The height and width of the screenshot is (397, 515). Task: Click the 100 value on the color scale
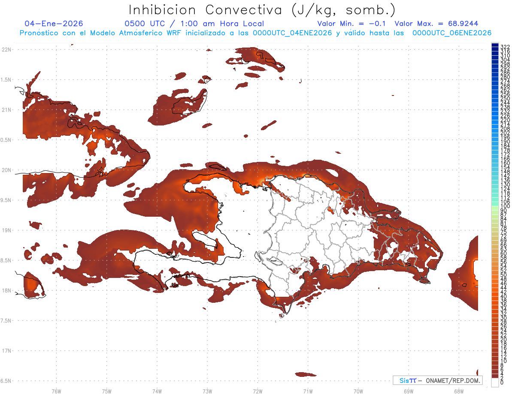coord(505,206)
